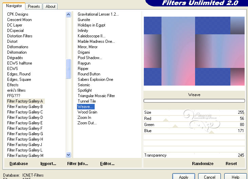
Task: Select Tunnel Tile filter
Action: (x=87, y=101)
